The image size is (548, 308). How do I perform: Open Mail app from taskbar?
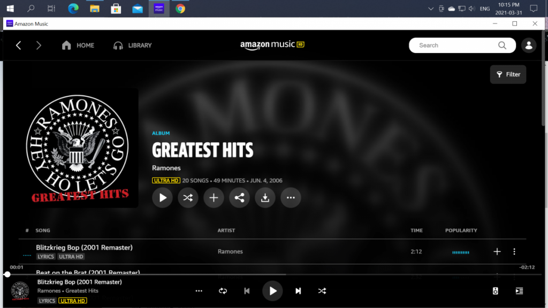pos(138,9)
